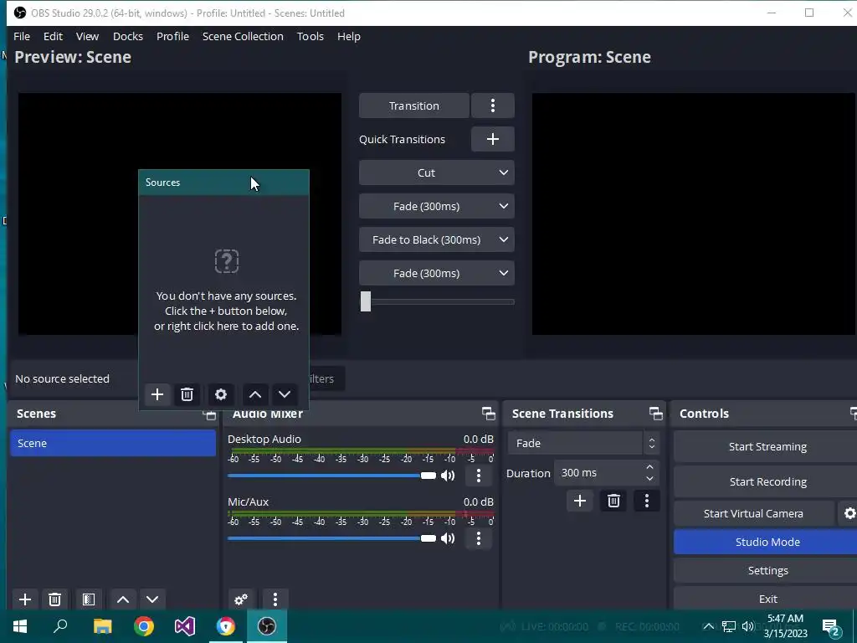
Task: Open source properties gear in Sources dock
Action: pos(221,394)
